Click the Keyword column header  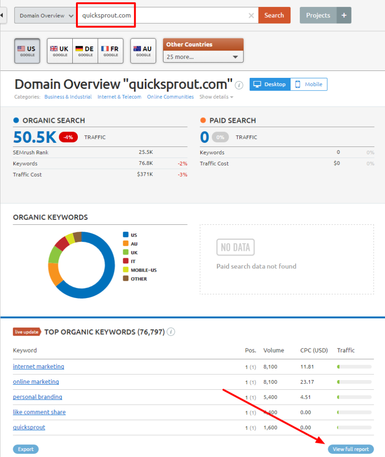[x=25, y=350]
